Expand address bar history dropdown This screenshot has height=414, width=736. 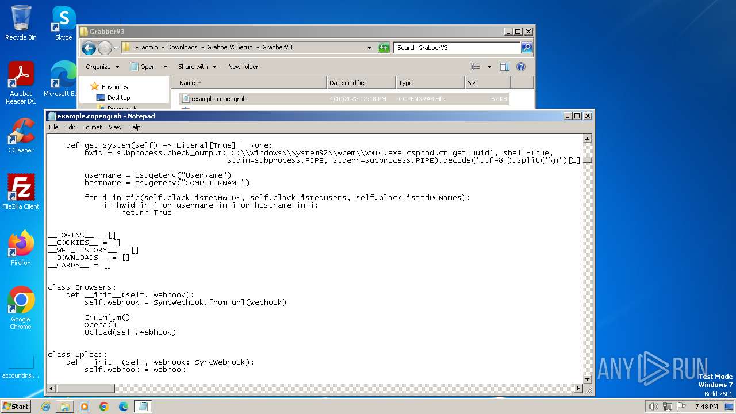coord(369,48)
